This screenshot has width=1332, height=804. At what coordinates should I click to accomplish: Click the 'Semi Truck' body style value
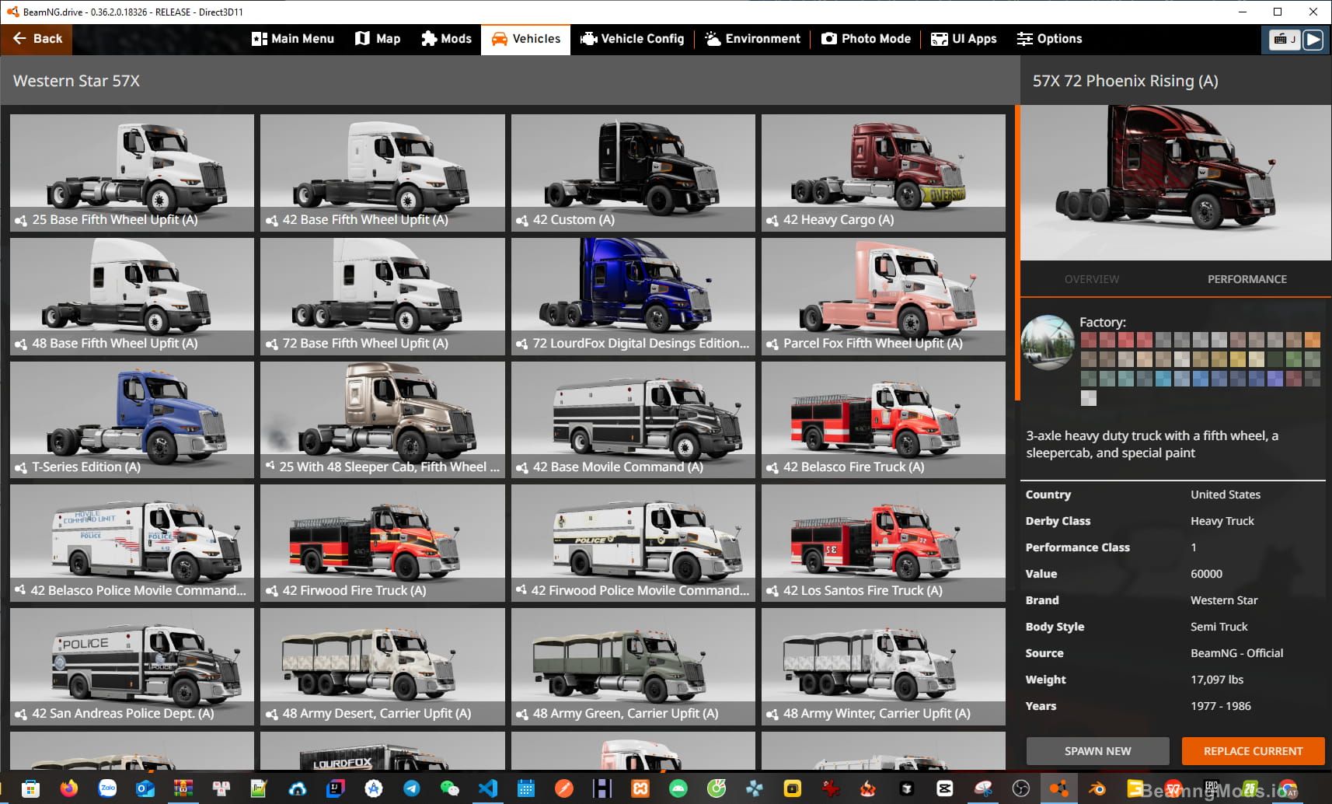(x=1219, y=627)
